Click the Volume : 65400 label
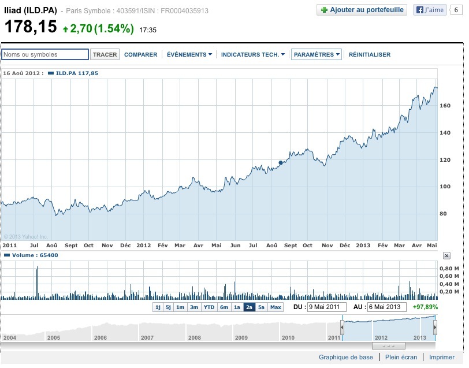Viewport: 469px width, 368px height. point(35,255)
